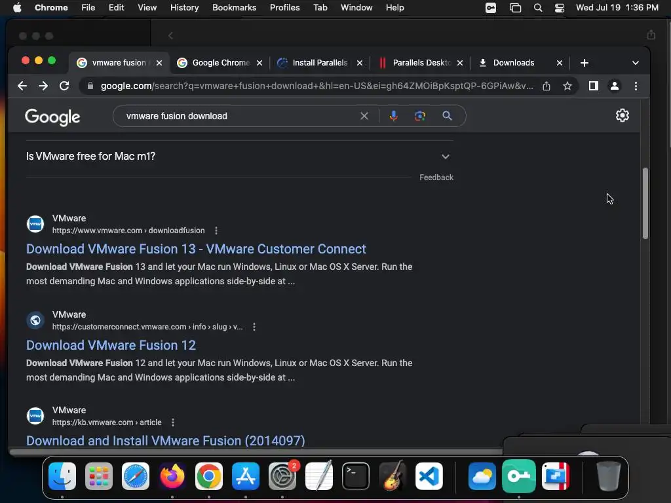Go forward using the browser forward arrow
Viewport: 671px width, 503px height.
43,86
